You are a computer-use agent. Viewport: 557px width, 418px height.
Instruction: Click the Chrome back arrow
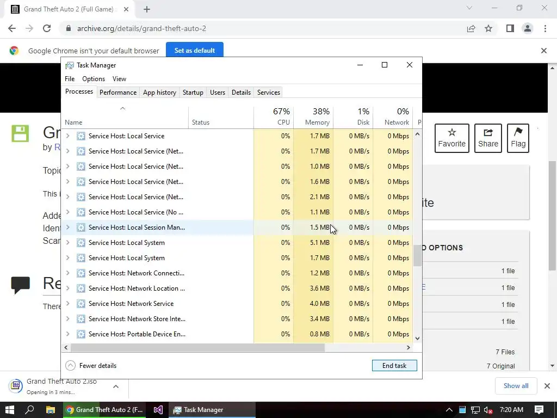coord(12,28)
